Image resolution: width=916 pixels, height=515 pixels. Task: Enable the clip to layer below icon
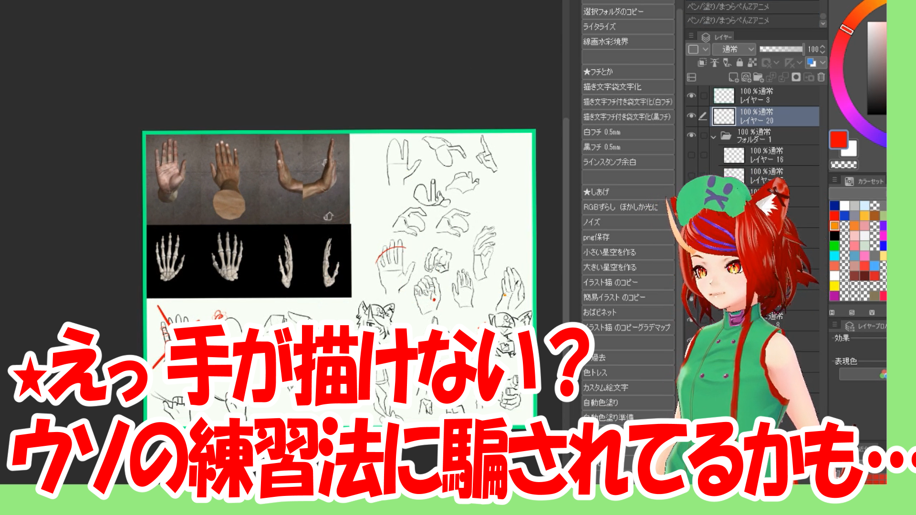(702, 62)
